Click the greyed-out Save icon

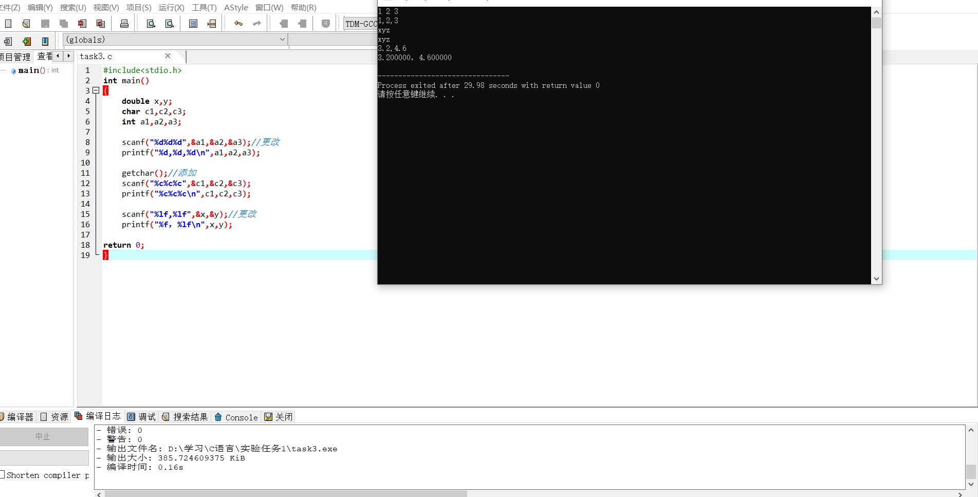point(45,24)
